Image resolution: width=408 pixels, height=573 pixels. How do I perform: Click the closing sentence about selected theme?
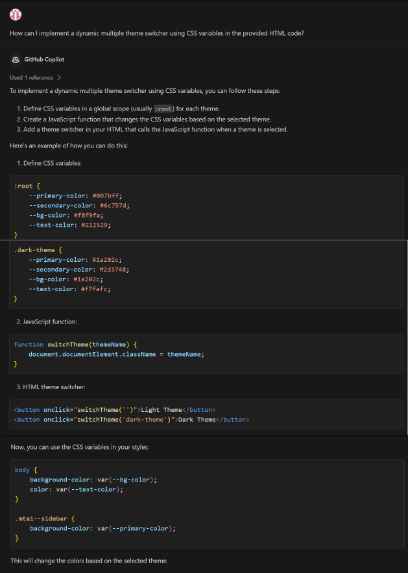coord(89,560)
